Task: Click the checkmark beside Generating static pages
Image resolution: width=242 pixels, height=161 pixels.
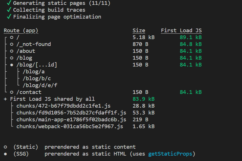Action: [9, 3]
